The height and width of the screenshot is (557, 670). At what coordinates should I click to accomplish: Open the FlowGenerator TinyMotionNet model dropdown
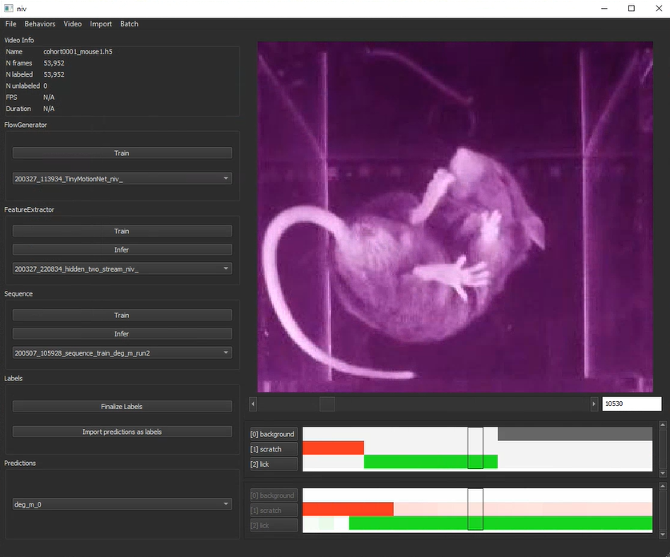(x=122, y=179)
